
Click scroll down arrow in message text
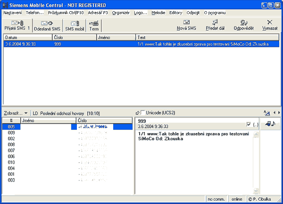point(256,191)
